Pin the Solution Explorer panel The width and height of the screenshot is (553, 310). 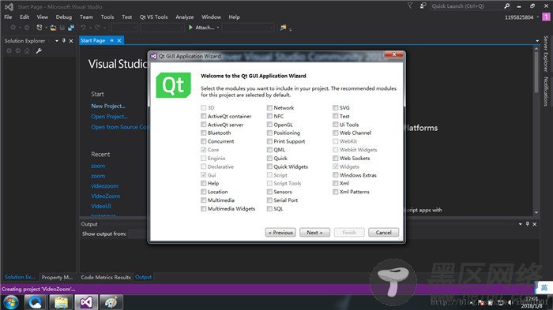coord(64,41)
